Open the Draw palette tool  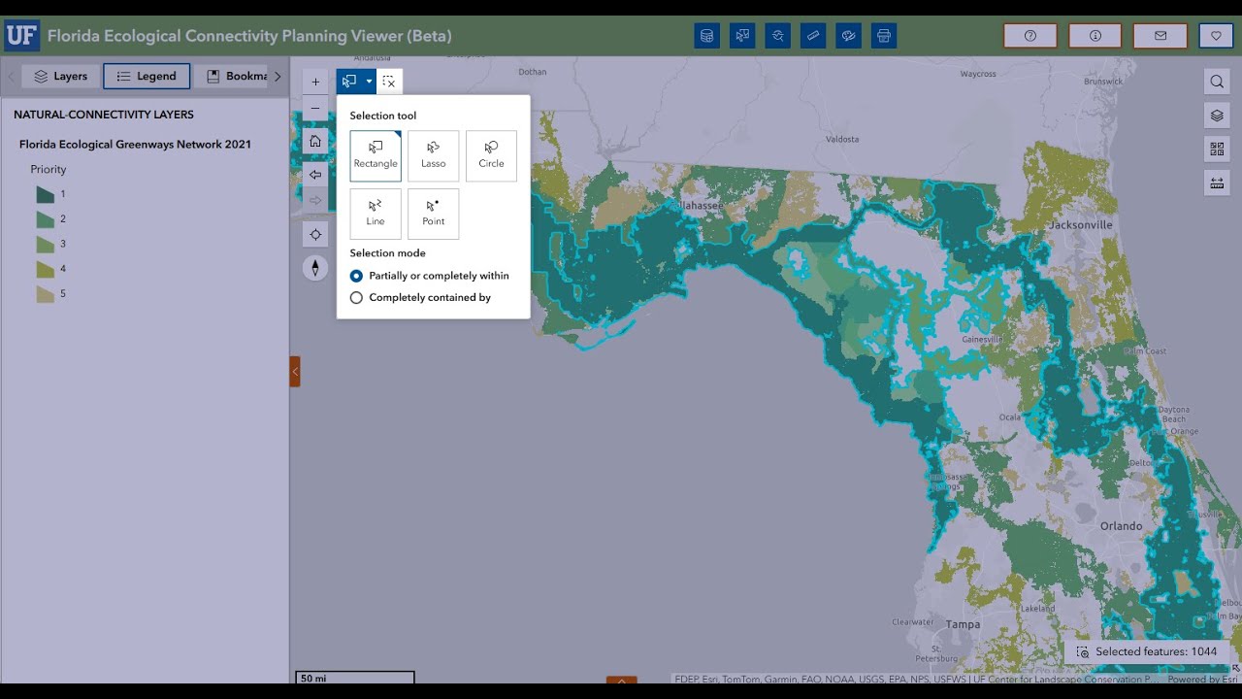(x=848, y=36)
